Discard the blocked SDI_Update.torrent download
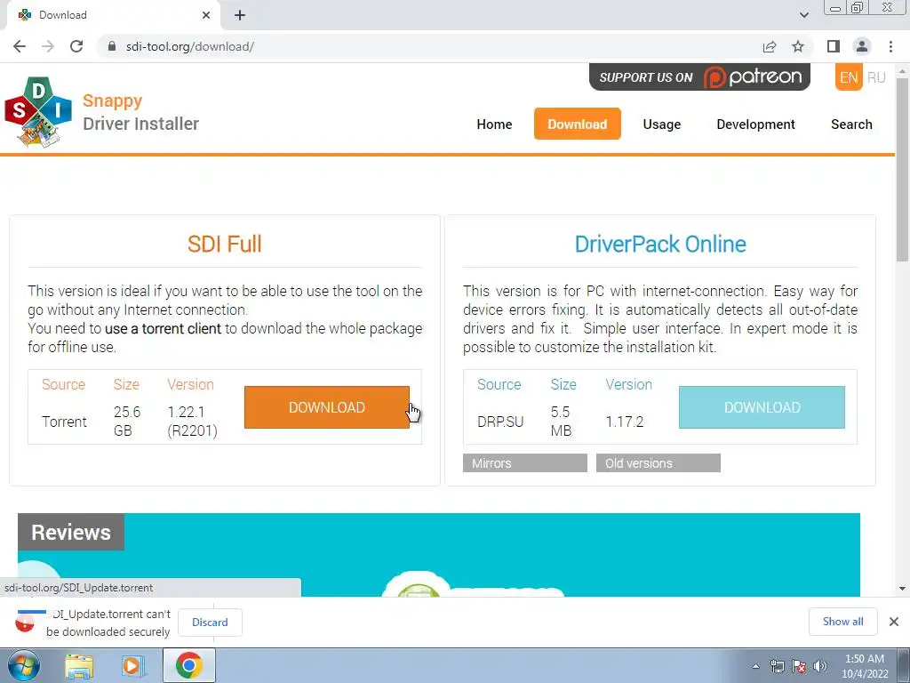This screenshot has height=683, width=910. pyautogui.click(x=210, y=622)
